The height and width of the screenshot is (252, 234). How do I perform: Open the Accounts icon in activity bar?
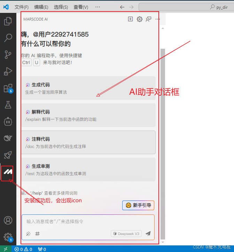pyautogui.click(x=8, y=220)
